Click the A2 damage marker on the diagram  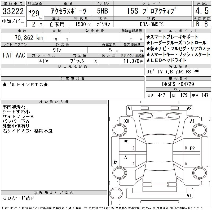point(189,108)
